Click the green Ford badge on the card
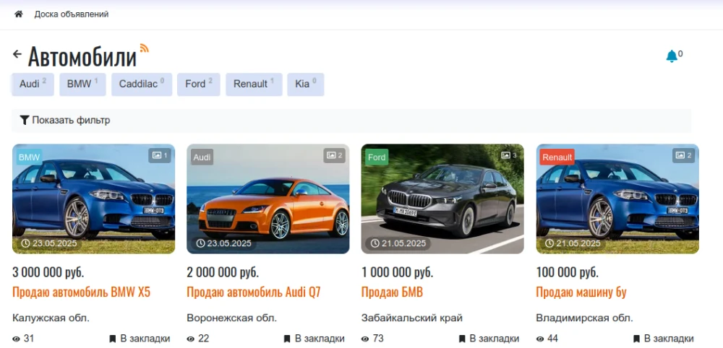Viewport: 723px width, 348px height. tap(377, 157)
